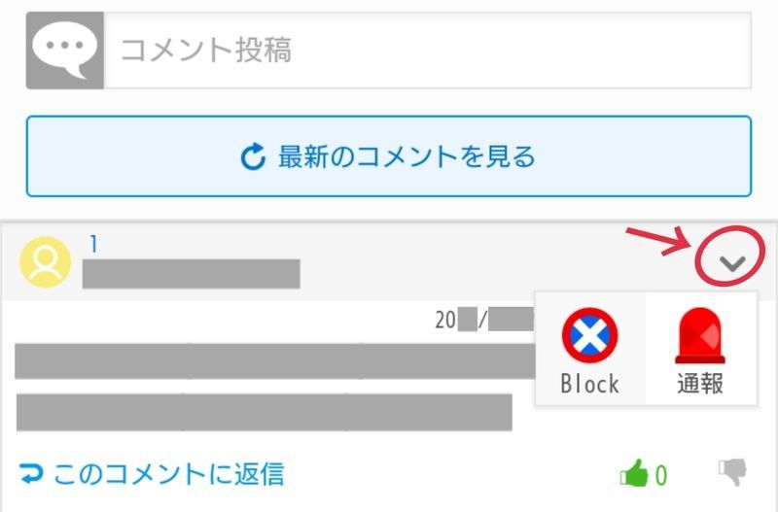
Task: Click the green like count 0
Action: click(661, 475)
